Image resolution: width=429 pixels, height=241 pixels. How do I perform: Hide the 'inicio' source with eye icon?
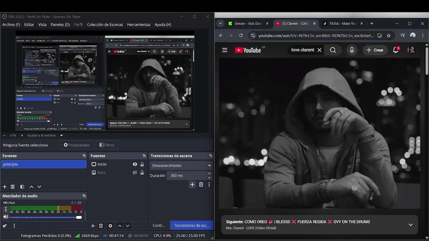(x=135, y=164)
